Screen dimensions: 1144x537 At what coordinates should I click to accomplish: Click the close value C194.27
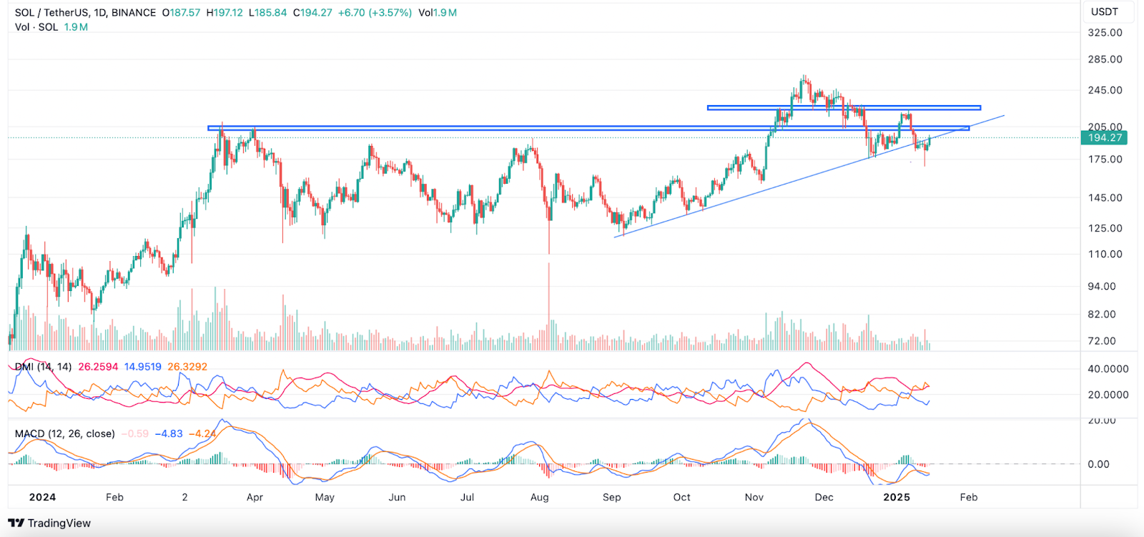312,13
